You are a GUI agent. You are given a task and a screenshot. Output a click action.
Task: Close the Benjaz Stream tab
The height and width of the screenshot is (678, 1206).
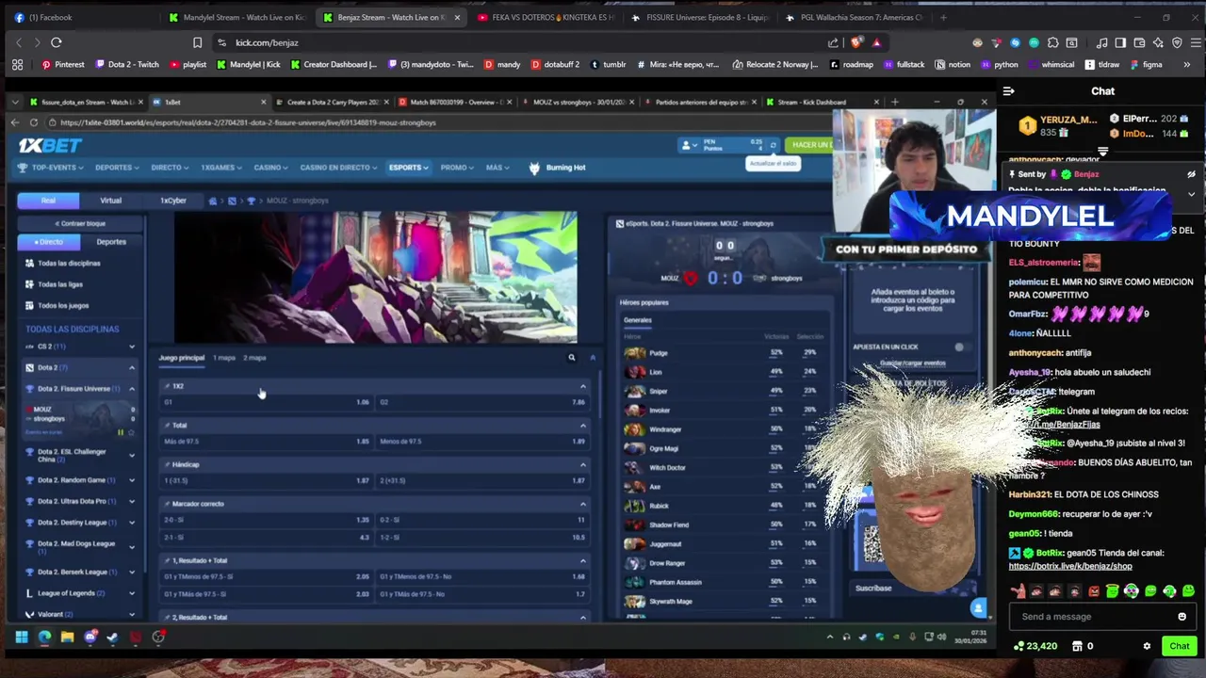coord(458,17)
